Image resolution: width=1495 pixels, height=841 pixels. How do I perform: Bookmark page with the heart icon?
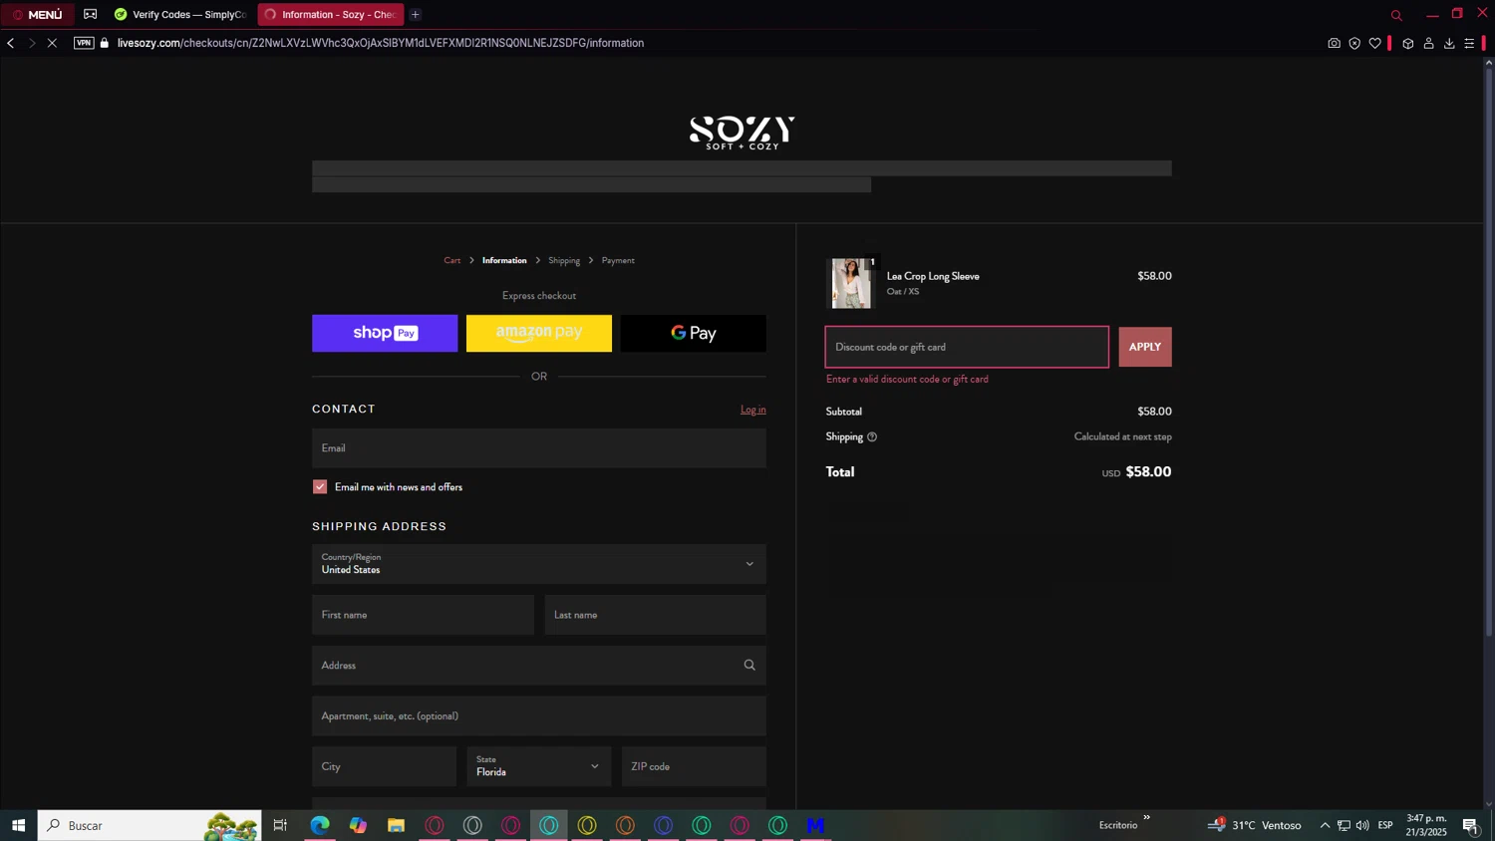[1375, 43]
